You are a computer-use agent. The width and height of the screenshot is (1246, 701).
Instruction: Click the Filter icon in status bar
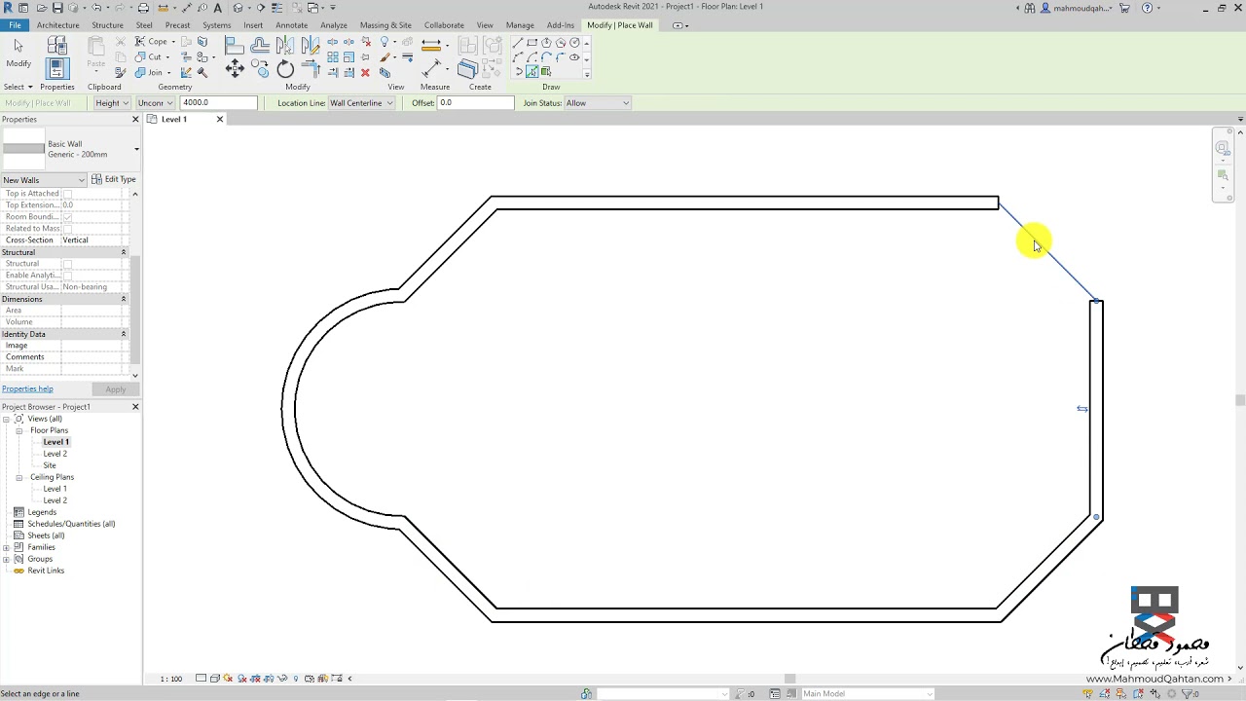1187,693
